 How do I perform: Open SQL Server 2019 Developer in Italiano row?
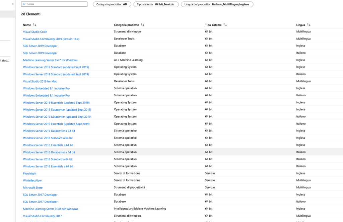[x=40, y=53]
